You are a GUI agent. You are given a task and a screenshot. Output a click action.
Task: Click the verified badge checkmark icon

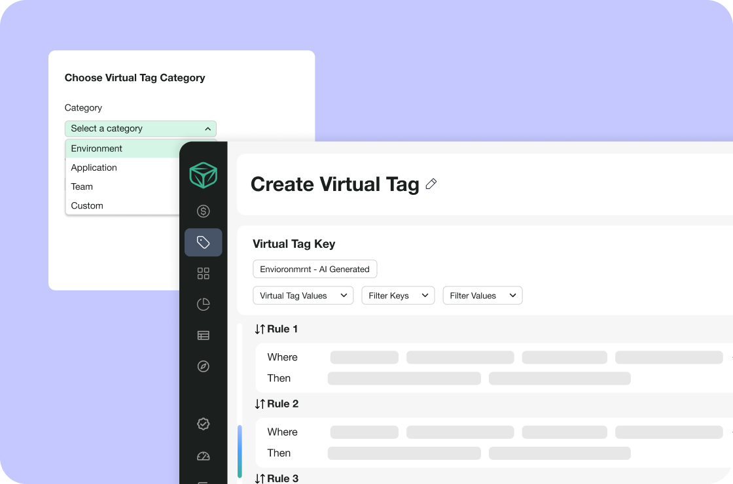point(203,424)
